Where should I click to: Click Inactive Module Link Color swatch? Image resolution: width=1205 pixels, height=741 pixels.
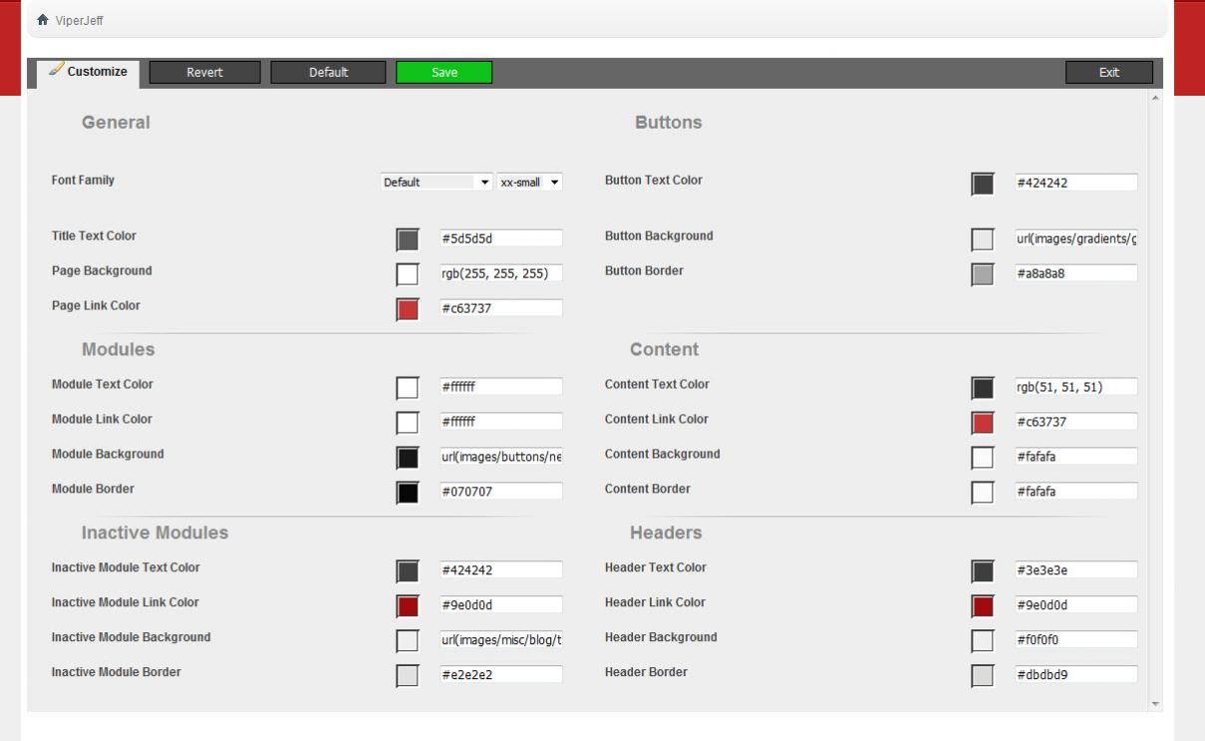[407, 605]
